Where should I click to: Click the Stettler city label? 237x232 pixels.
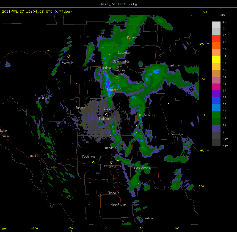click(x=174, y=65)
